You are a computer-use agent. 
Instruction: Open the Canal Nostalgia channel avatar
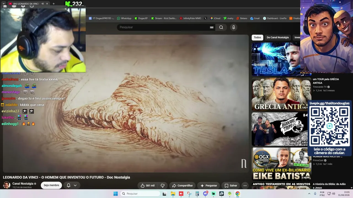[x=7, y=185]
